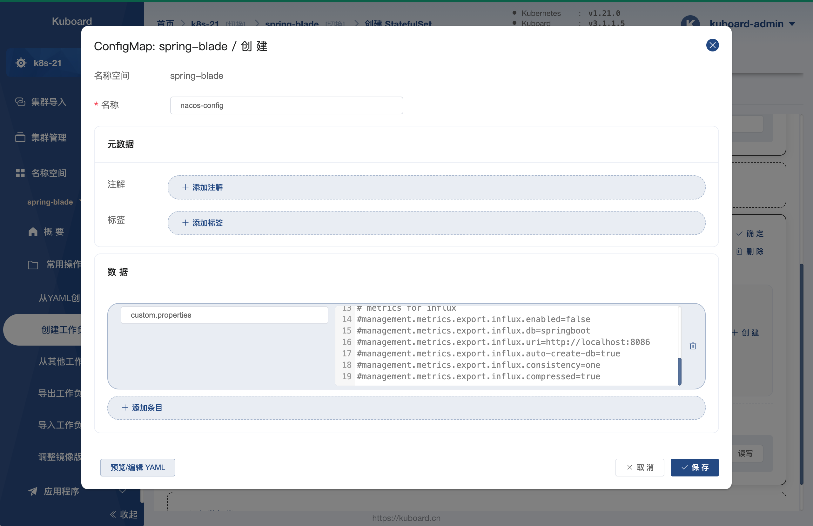Expand the 应用程序 sidebar section
813x526 pixels.
[122, 491]
